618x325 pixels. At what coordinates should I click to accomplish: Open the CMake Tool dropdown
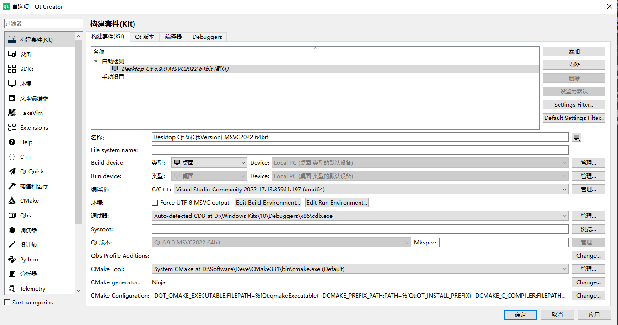360,269
